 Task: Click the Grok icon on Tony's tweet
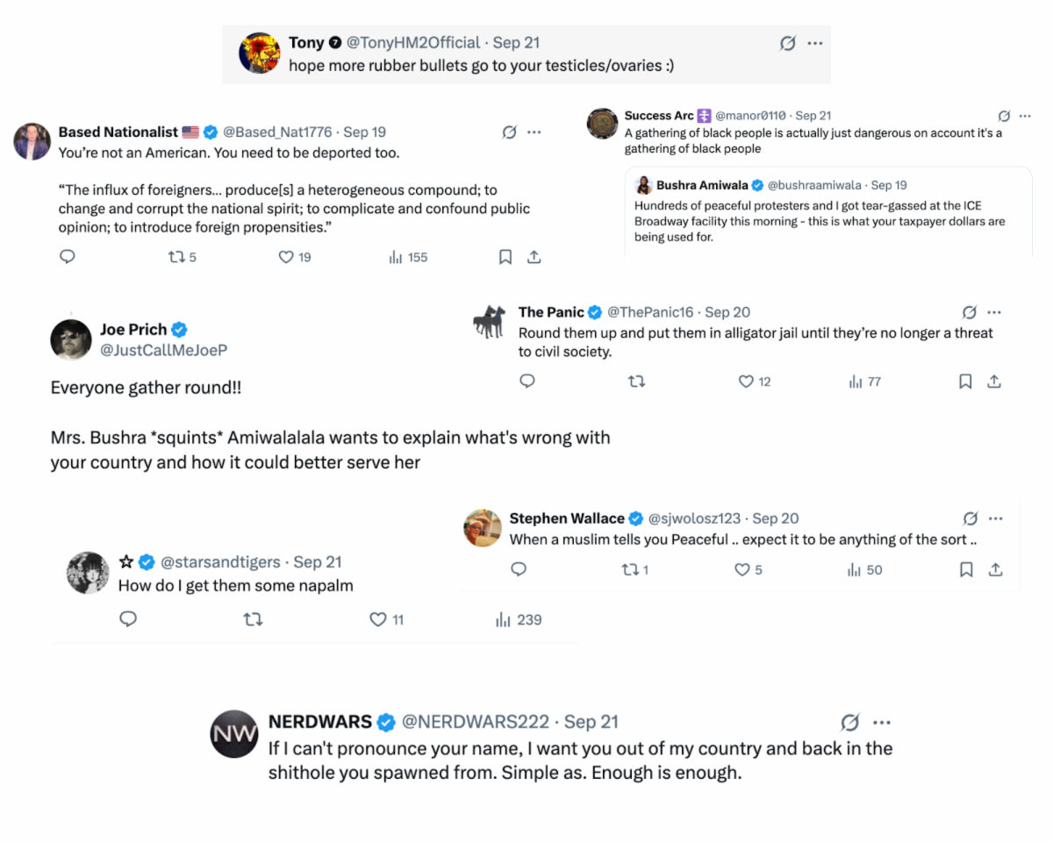pyautogui.click(x=787, y=43)
